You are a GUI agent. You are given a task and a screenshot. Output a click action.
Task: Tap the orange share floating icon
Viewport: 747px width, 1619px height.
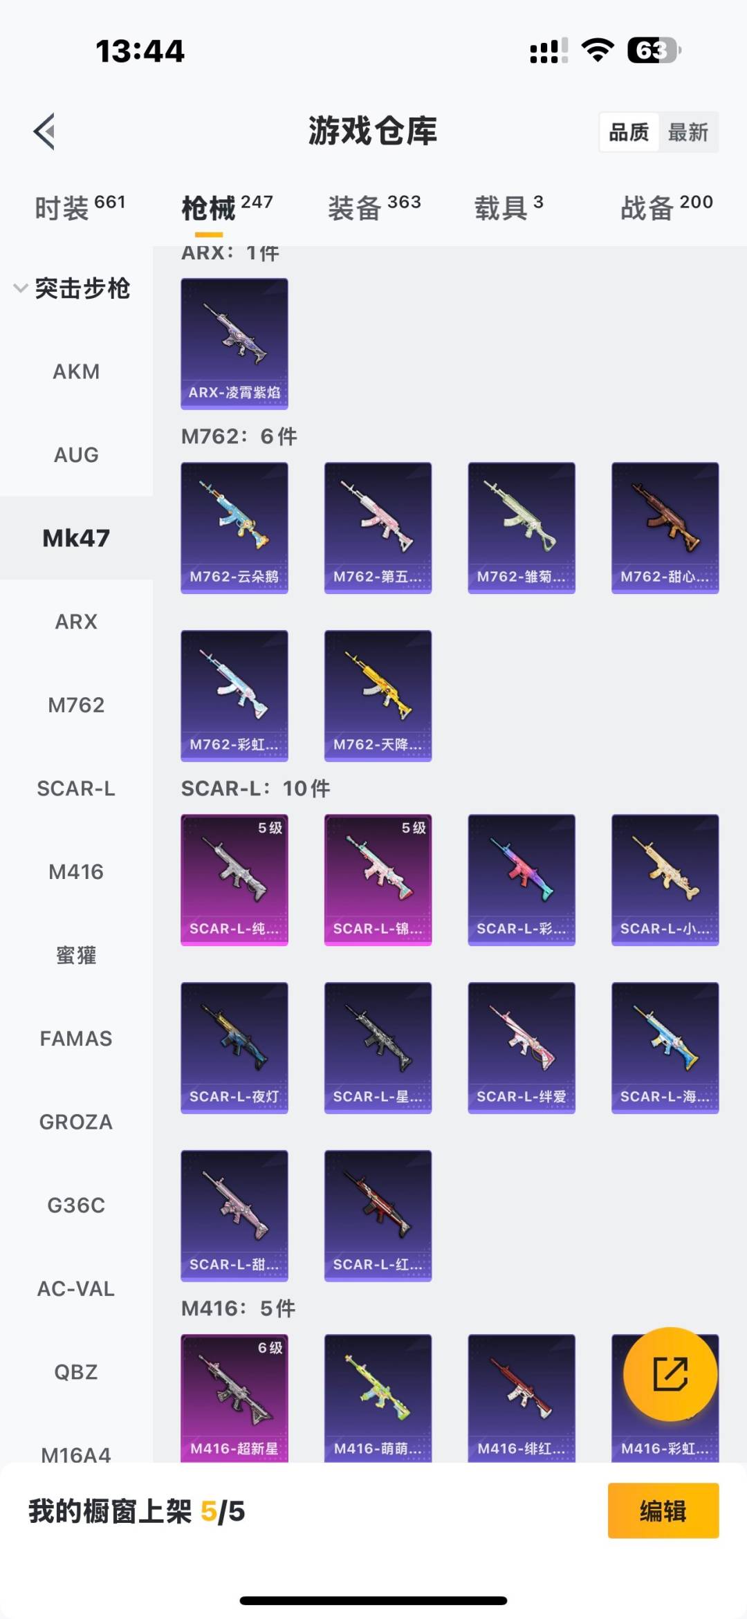pyautogui.click(x=670, y=1373)
